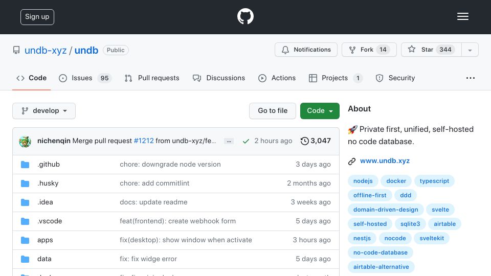
Task: Open the Security tab
Action: coord(395,78)
